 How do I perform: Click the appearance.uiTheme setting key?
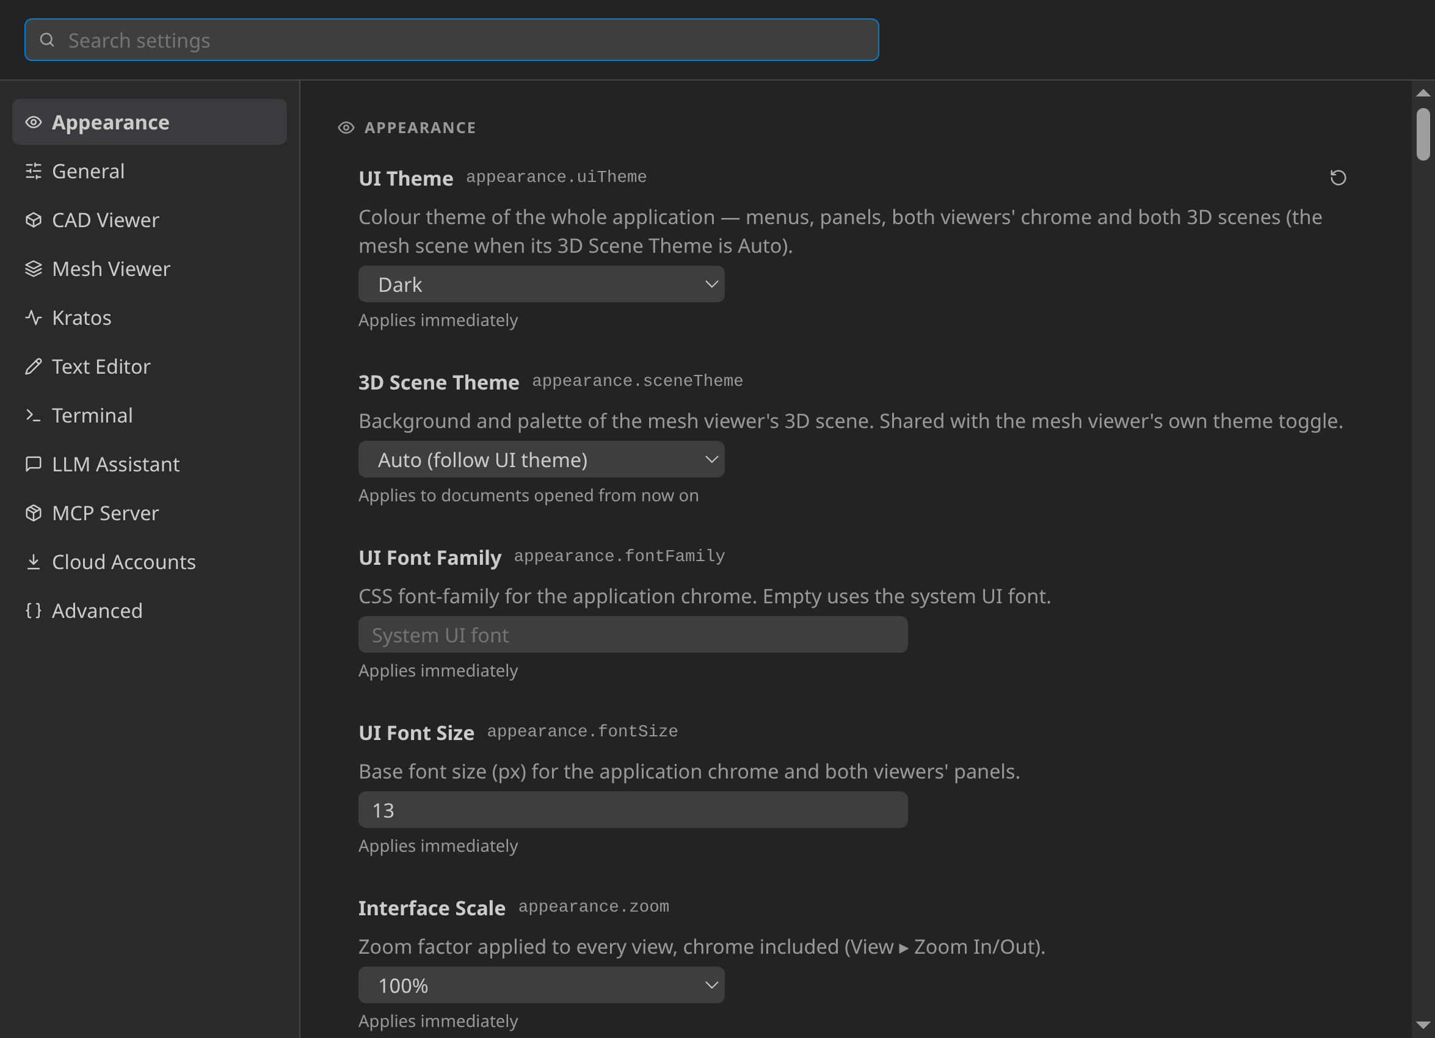556,177
